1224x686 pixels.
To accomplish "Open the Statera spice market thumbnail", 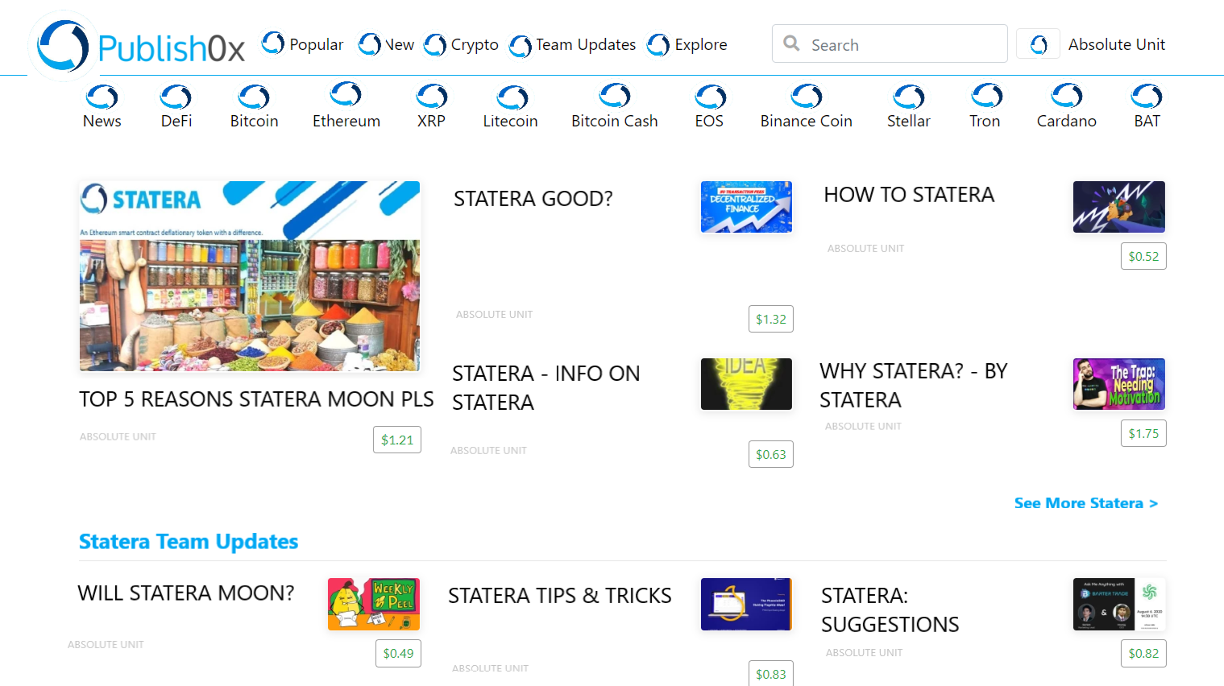I will (x=250, y=276).
